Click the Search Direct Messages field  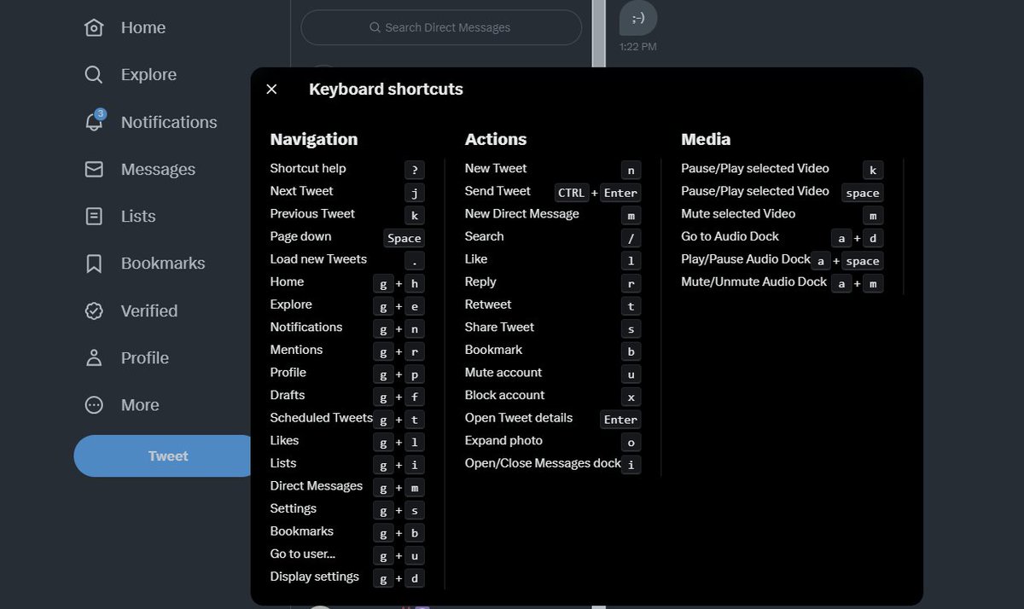tap(441, 27)
